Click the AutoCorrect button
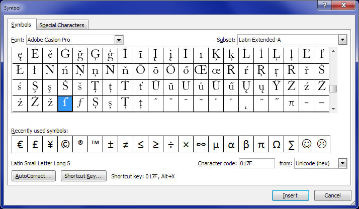Screen dimensions: 359x209 [33, 176]
